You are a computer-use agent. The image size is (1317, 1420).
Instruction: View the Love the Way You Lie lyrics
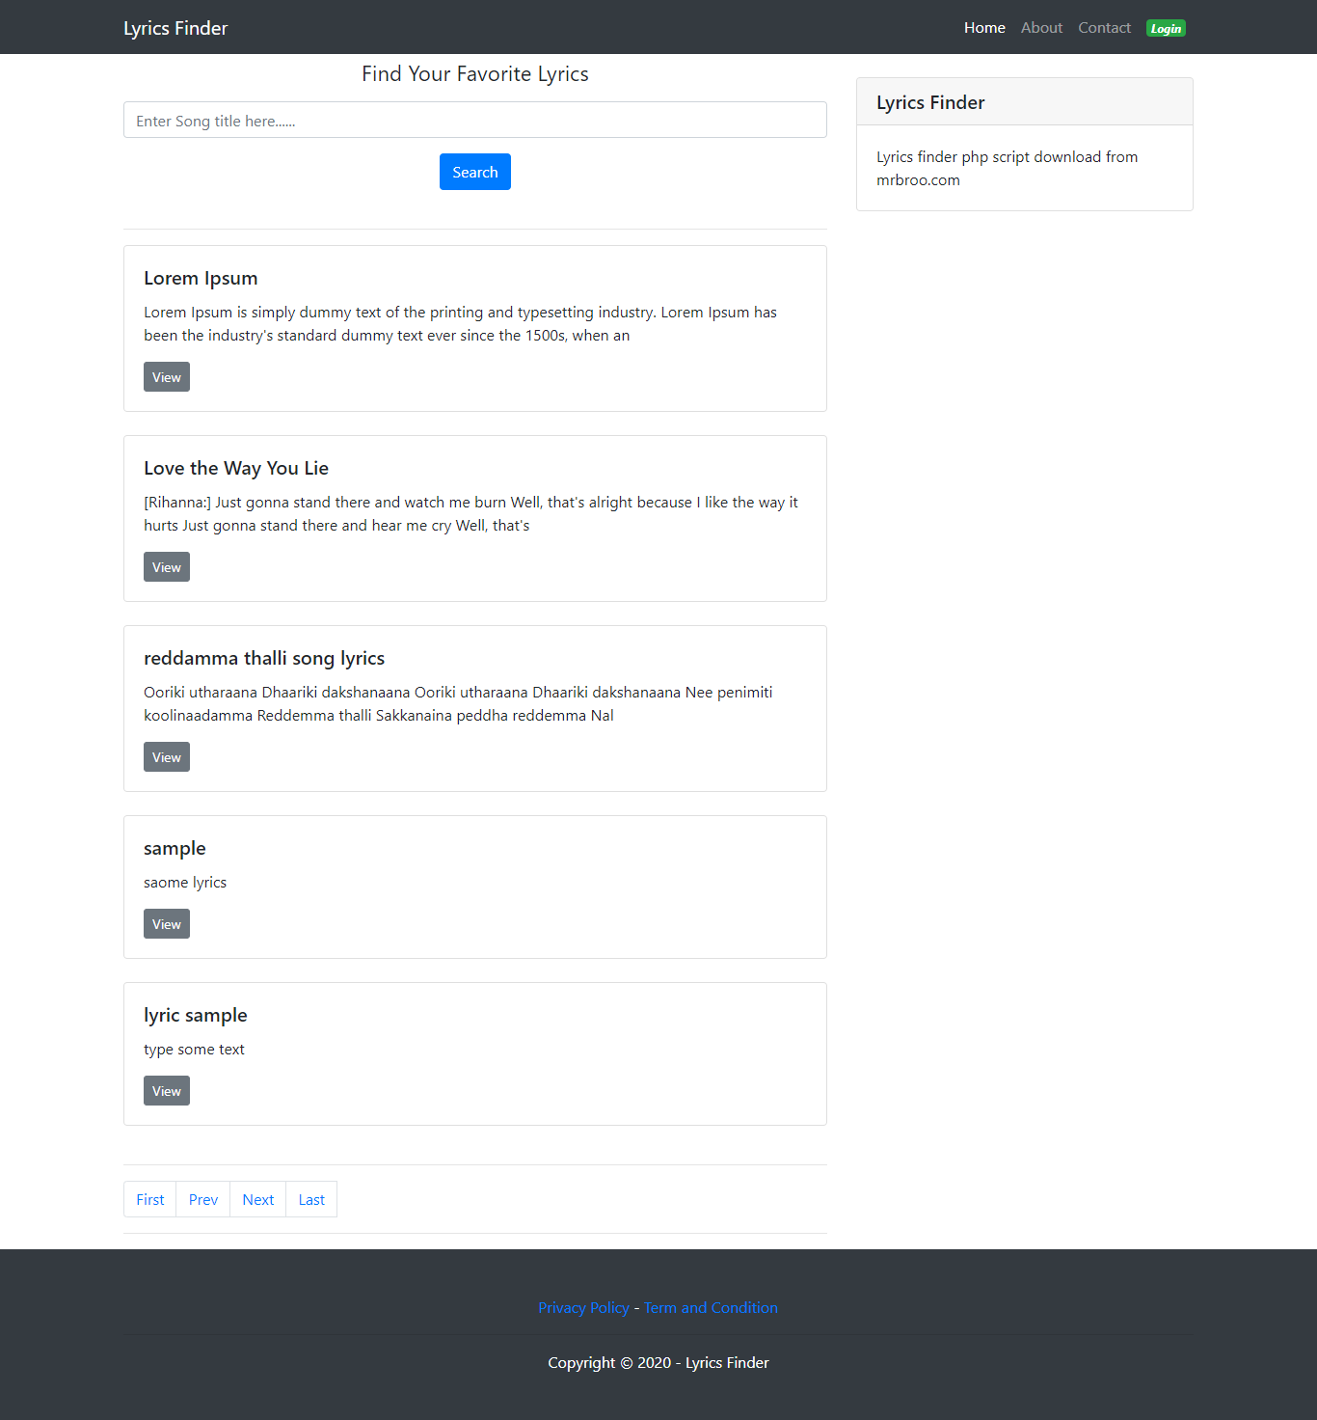tap(166, 566)
